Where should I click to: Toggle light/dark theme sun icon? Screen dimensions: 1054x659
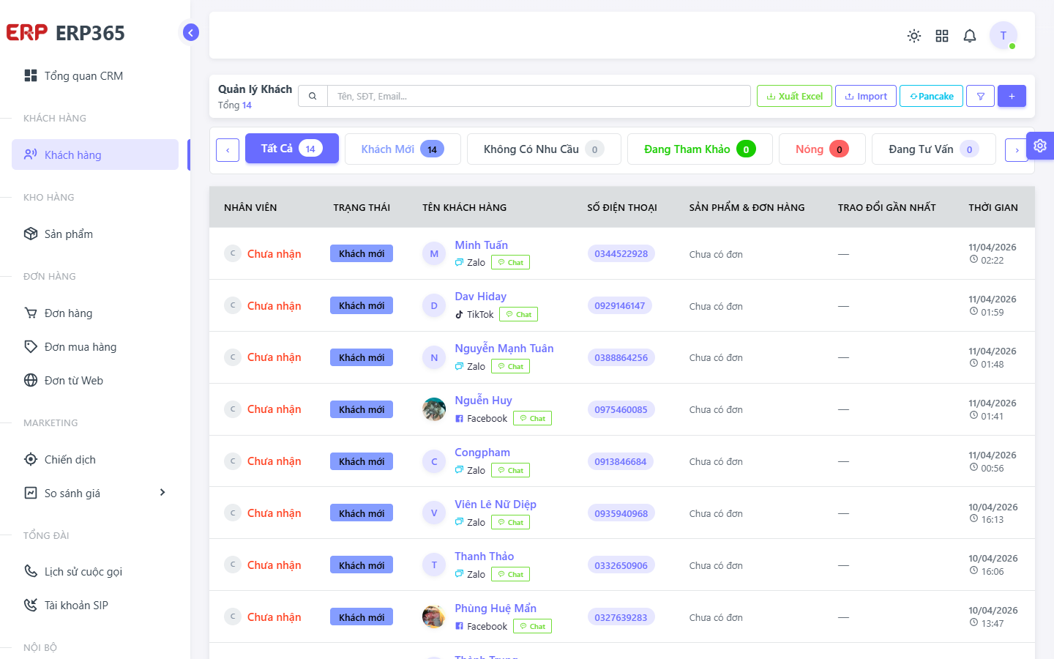[x=914, y=36]
